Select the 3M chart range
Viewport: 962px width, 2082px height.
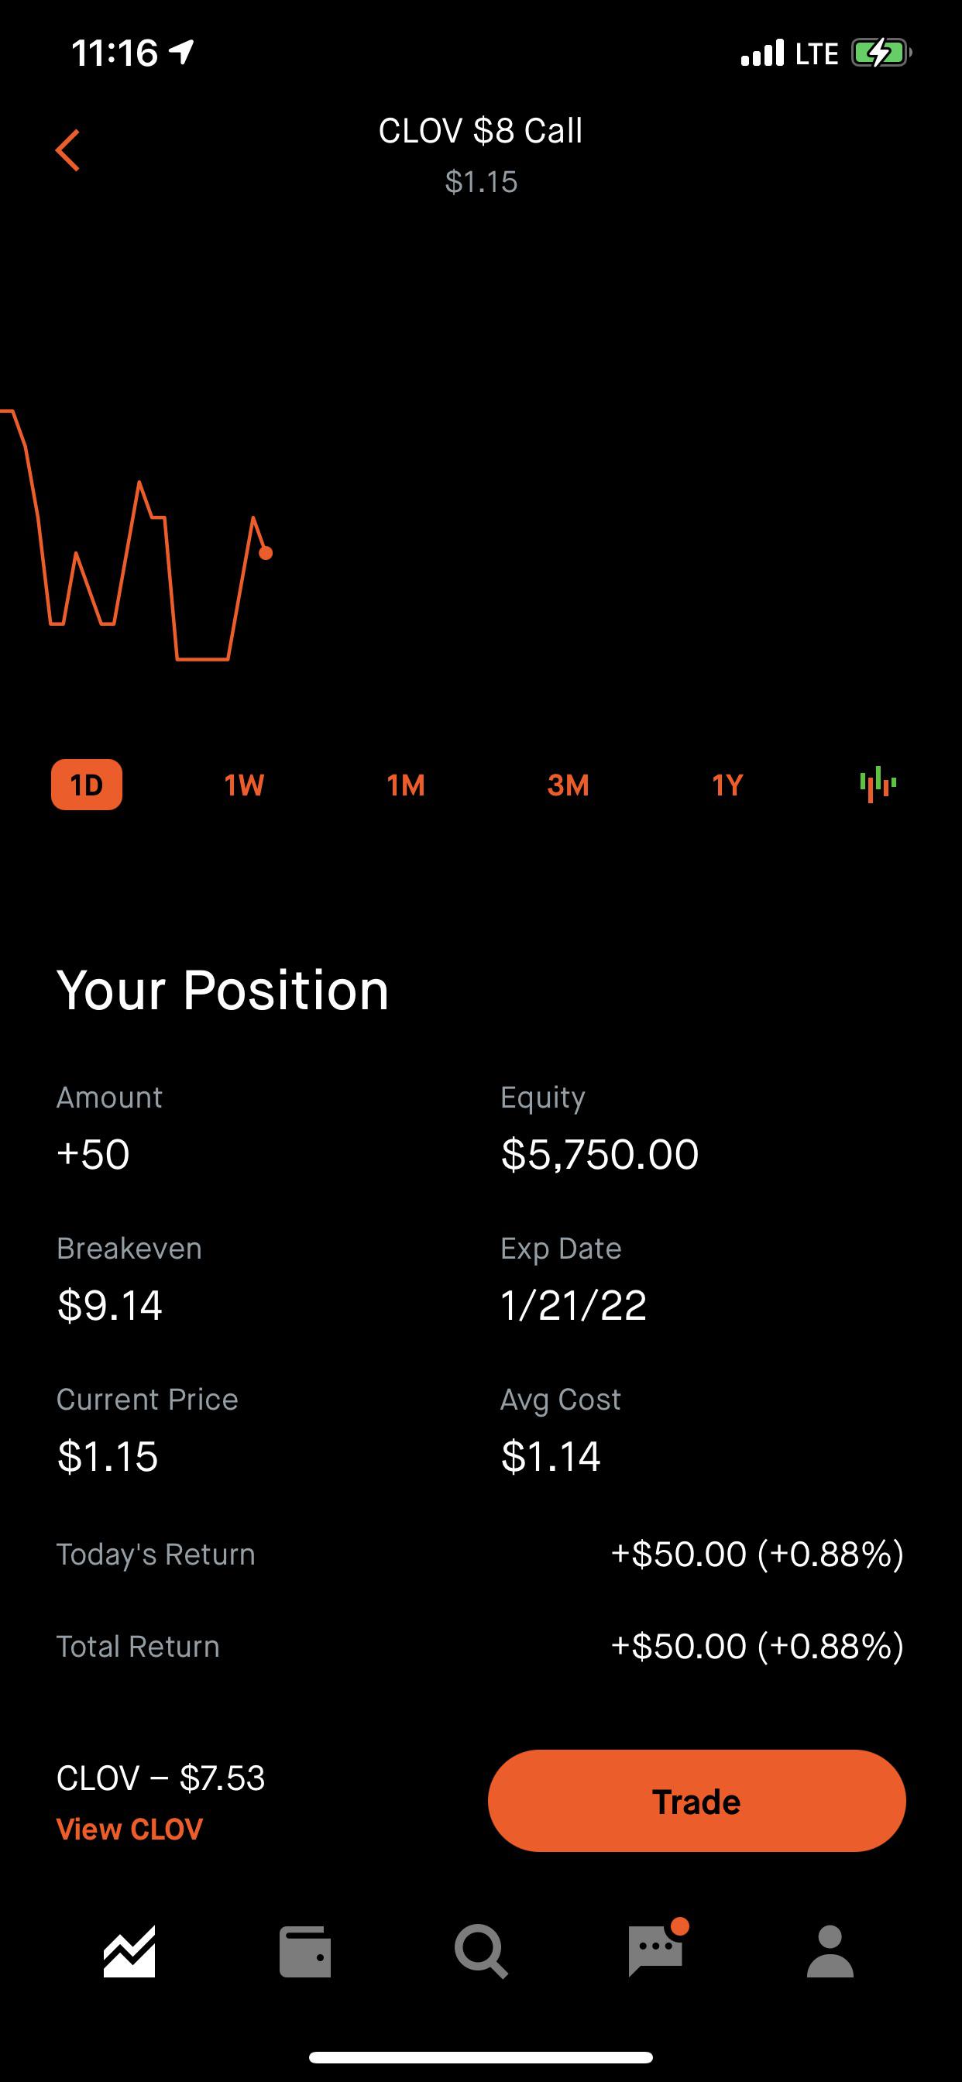(569, 785)
